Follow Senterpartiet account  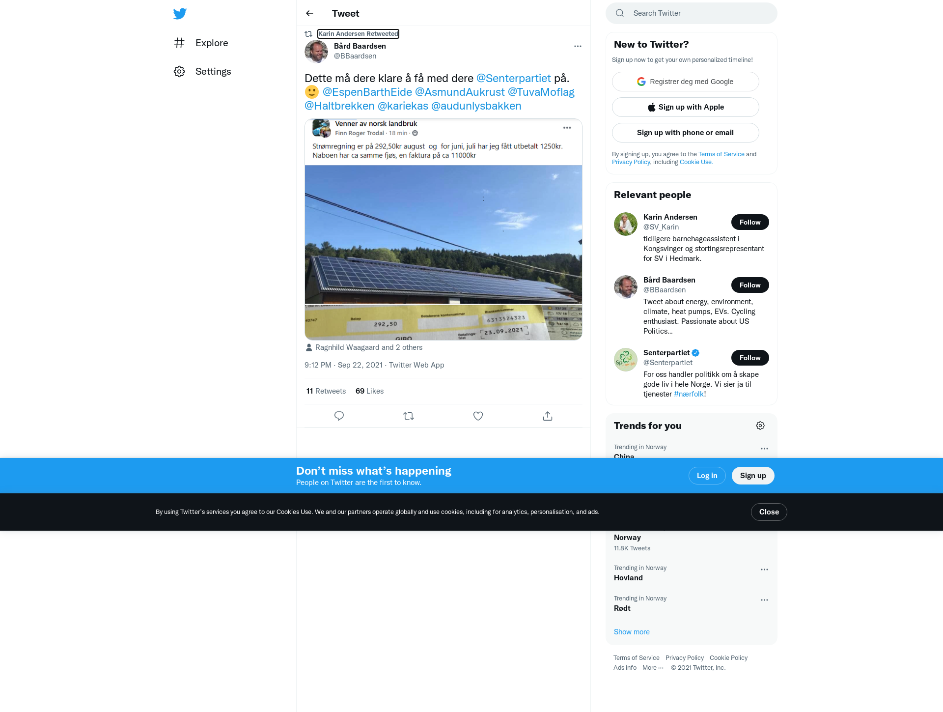(750, 358)
